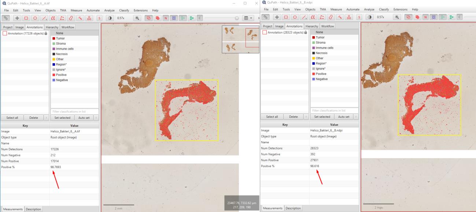Select the Rectangle tool in left window
Screen dimensions: 476x212
(x=27, y=18)
